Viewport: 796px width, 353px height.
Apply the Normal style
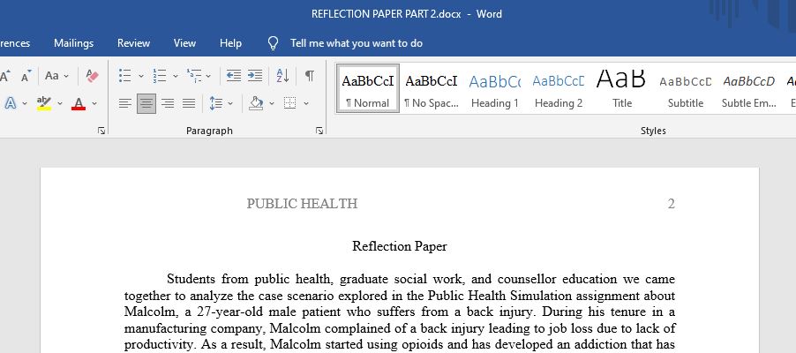367,88
